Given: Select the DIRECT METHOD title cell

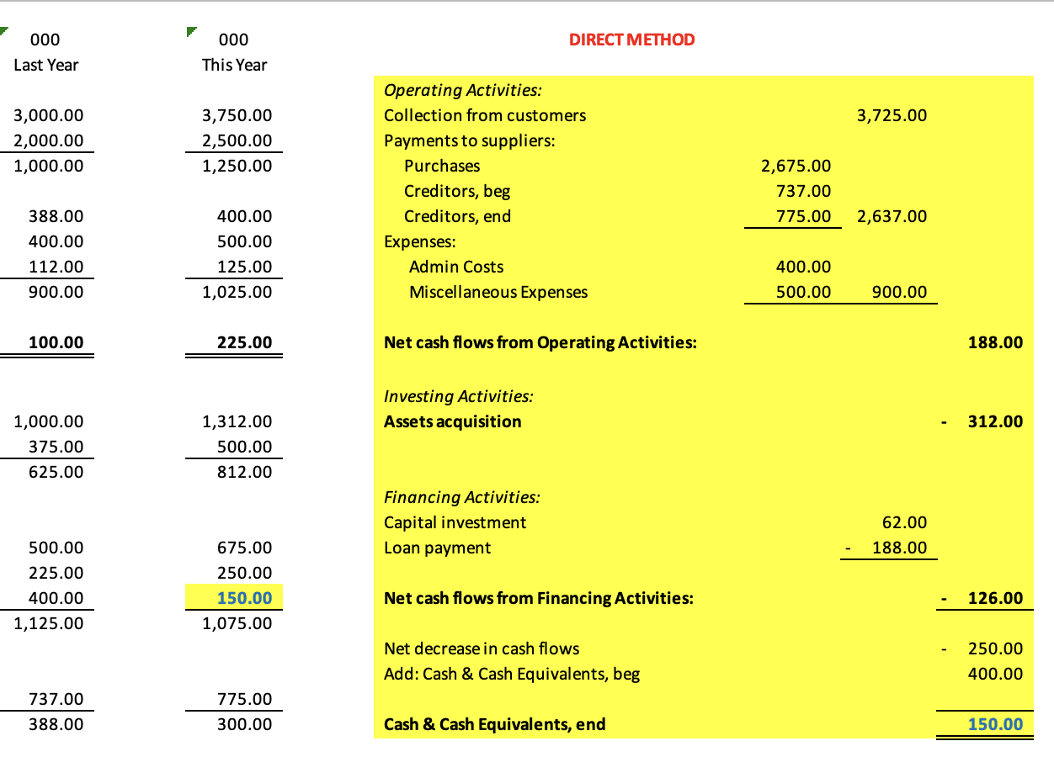Looking at the screenshot, I should pos(631,40).
